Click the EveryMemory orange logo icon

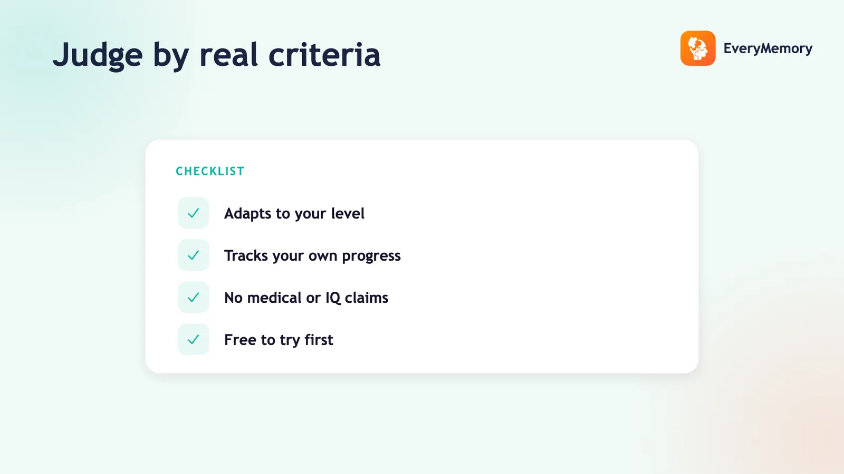click(x=698, y=48)
